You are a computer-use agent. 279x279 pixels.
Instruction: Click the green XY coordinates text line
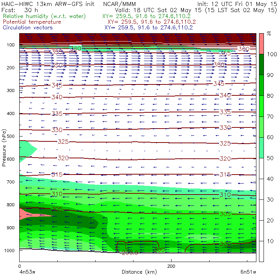pyautogui.click(x=146, y=16)
